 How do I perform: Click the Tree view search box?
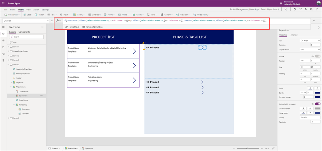26,37
